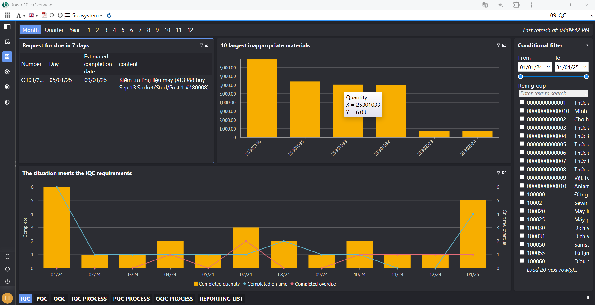Click the power icon in top toolbar
Screen dimensions: 595x305
pyautogui.click(x=60, y=15)
